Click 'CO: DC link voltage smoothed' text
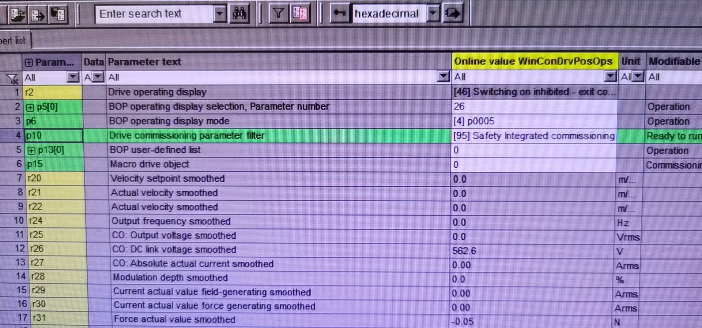The height and width of the screenshot is (328, 702). pos(174,249)
